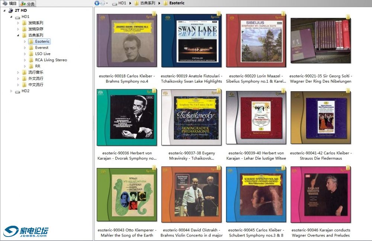372x241 pixels.
Task: Select the 古典系列 folder in tree
Action: pos(36,35)
